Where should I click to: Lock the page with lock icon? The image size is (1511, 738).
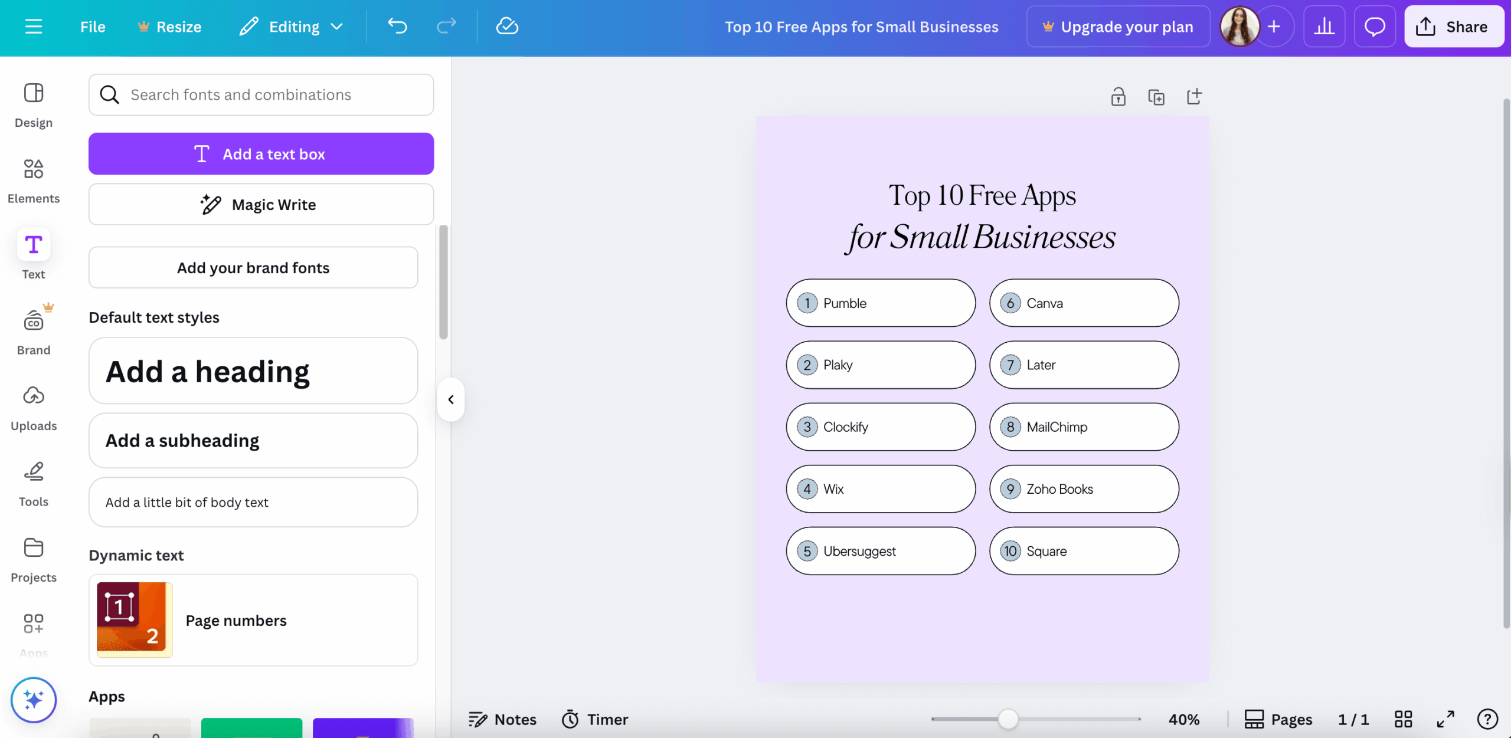pyautogui.click(x=1118, y=96)
